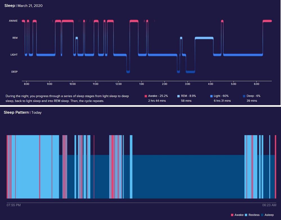Click the Asleep swatch in Sleep Pattern legend
This screenshot has height=220, width=281.
(x=262, y=215)
